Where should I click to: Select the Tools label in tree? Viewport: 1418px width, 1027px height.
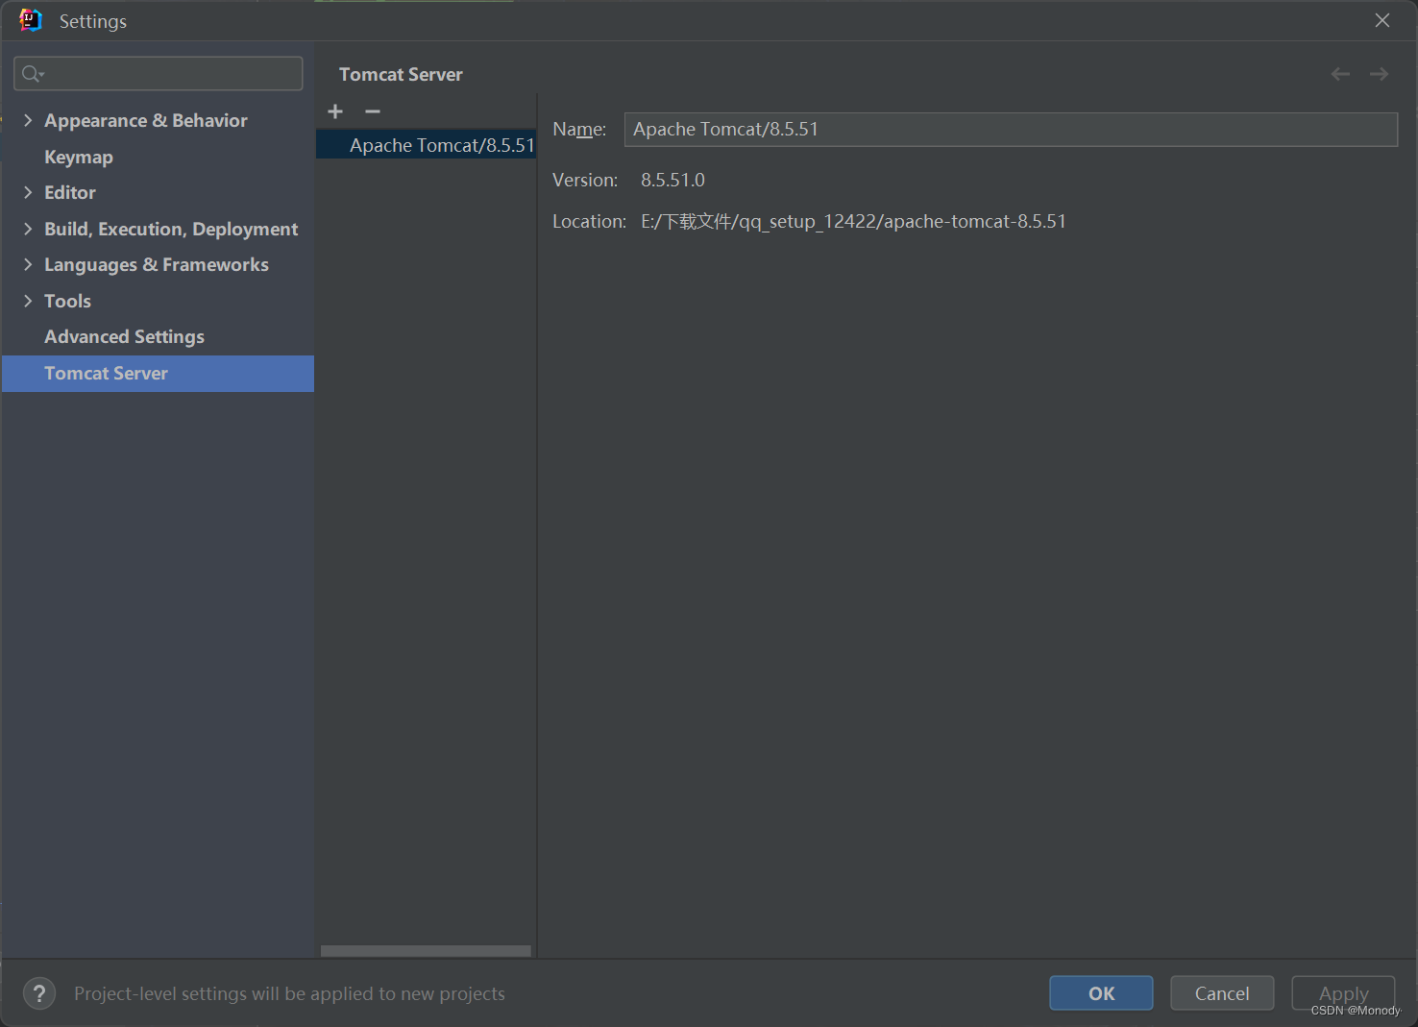click(x=67, y=301)
